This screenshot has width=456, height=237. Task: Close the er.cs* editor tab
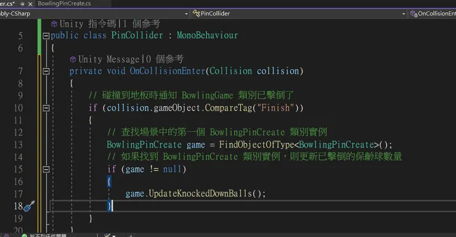pos(30,4)
